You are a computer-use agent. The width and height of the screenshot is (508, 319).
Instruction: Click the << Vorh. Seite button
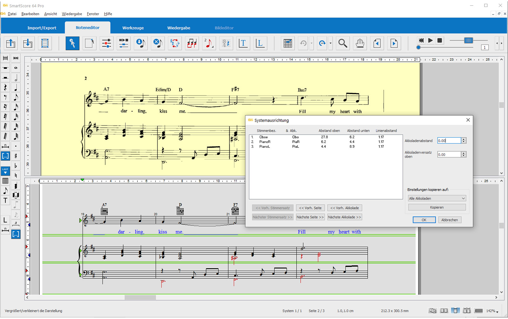pyautogui.click(x=310, y=208)
